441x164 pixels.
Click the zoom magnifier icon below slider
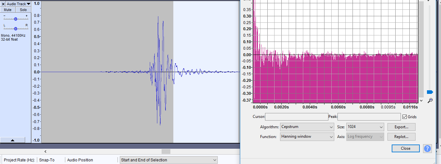tap(430, 100)
